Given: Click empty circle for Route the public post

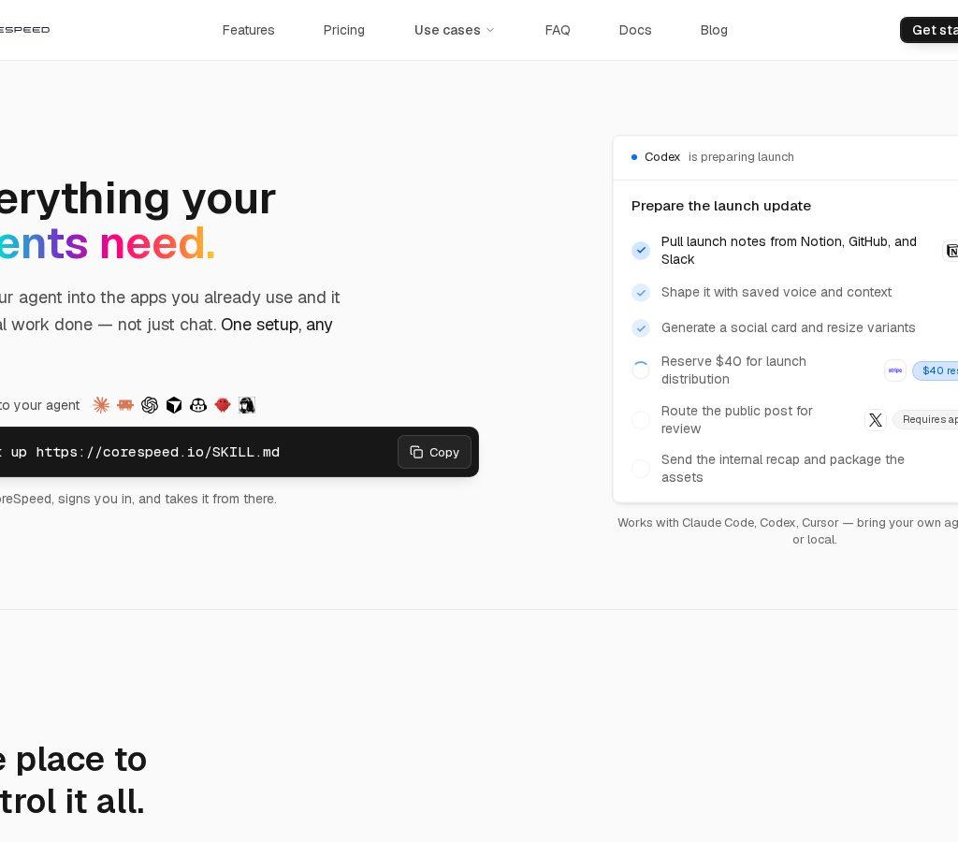Looking at the screenshot, I should tap(640, 420).
